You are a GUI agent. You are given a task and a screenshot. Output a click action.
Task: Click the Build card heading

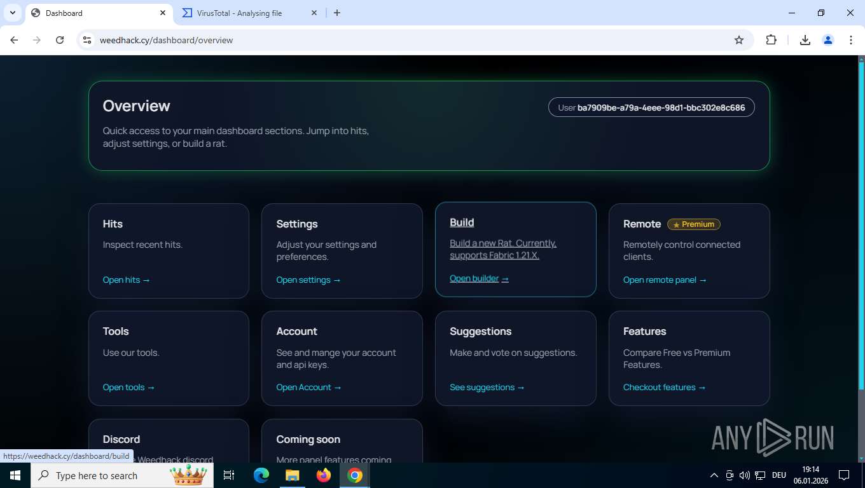point(462,222)
